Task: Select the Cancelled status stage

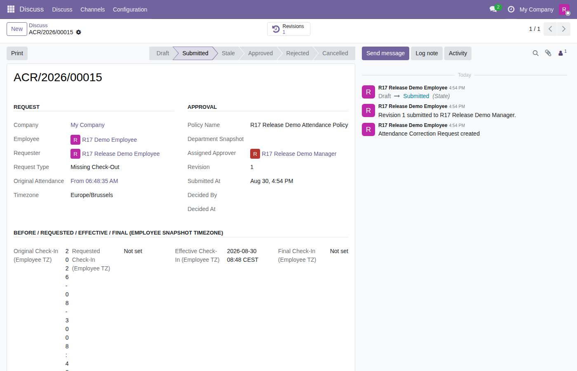Action: 335,53
